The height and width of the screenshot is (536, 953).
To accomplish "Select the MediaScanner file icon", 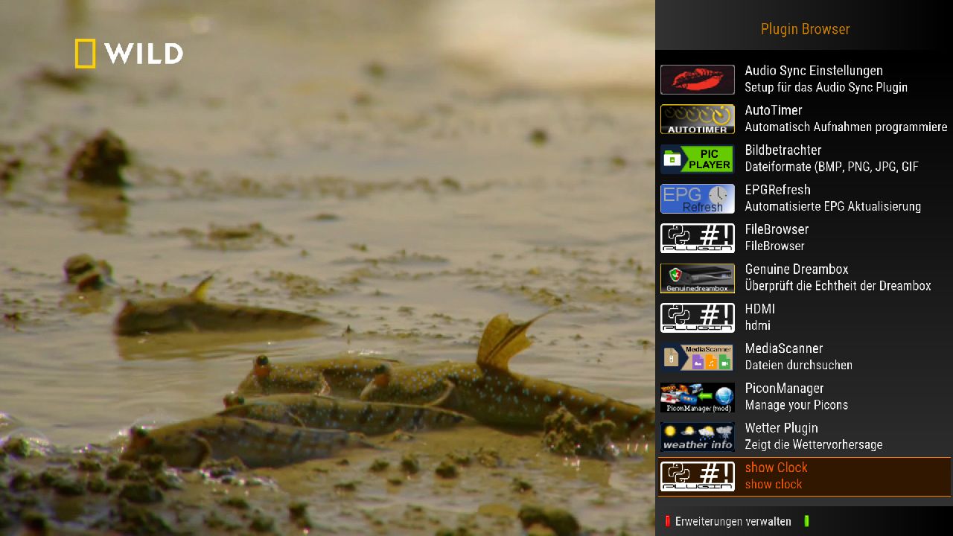I will coord(697,357).
